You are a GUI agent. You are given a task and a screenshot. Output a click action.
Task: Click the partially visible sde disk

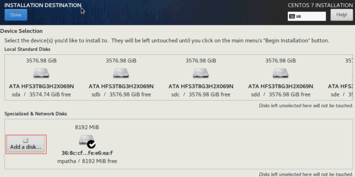(340, 86)
